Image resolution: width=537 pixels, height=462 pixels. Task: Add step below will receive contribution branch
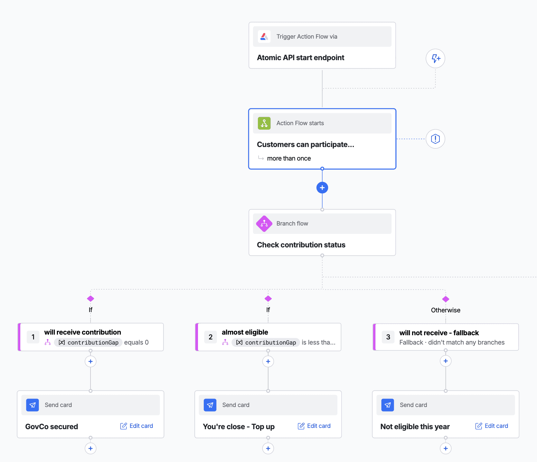tap(90, 361)
